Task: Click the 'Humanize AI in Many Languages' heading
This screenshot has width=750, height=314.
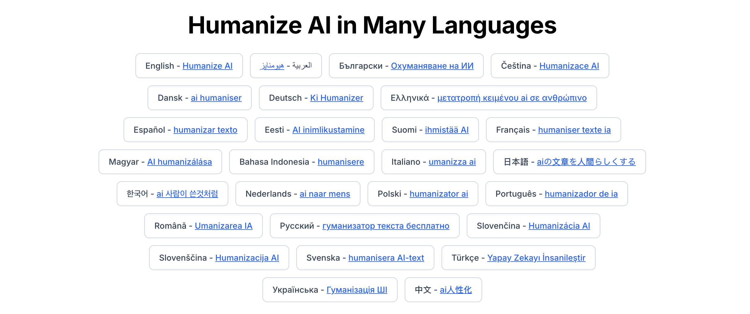Action: click(372, 25)
